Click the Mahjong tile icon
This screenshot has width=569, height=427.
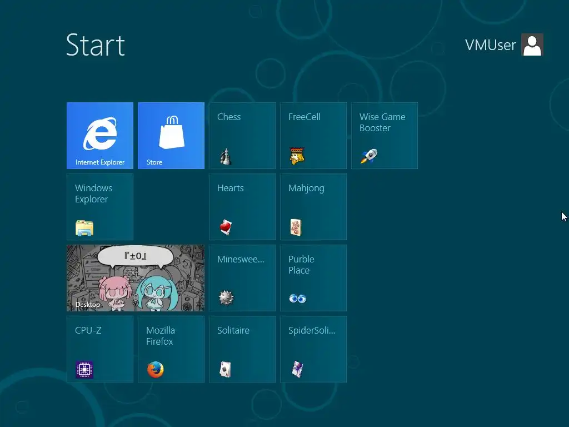coord(296,227)
